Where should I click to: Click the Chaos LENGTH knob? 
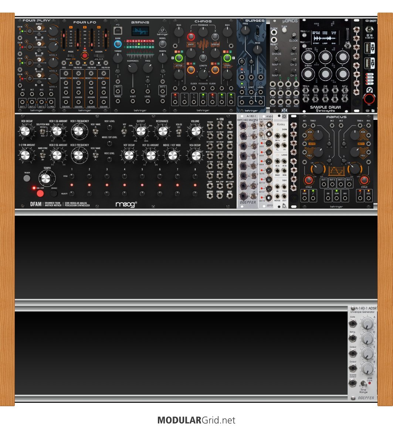pyautogui.click(x=203, y=74)
